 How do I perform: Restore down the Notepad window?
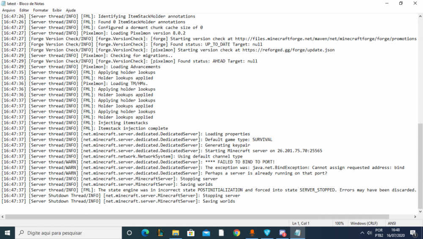click(x=401, y=3)
